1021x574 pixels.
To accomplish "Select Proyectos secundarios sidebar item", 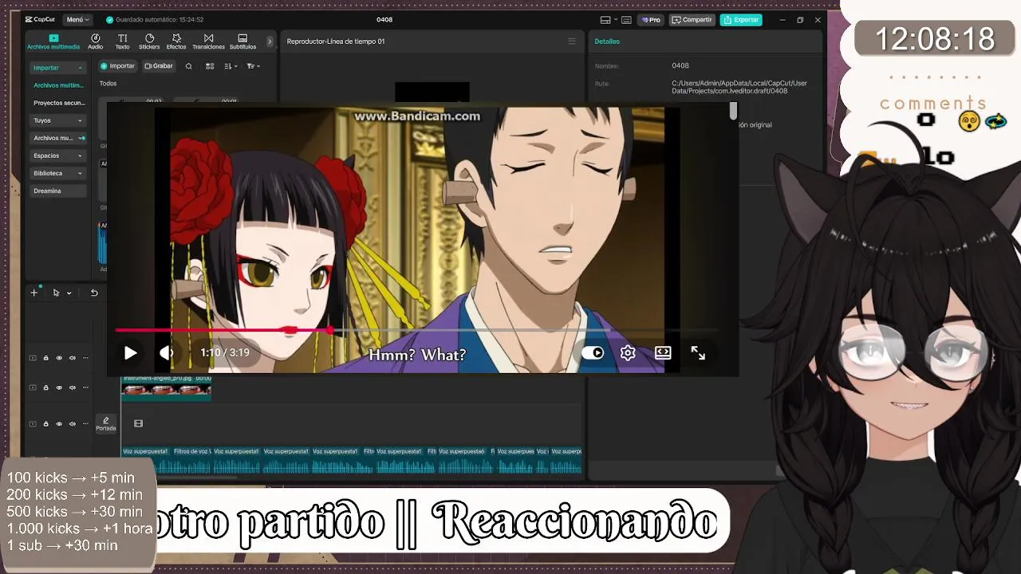I will coord(58,103).
